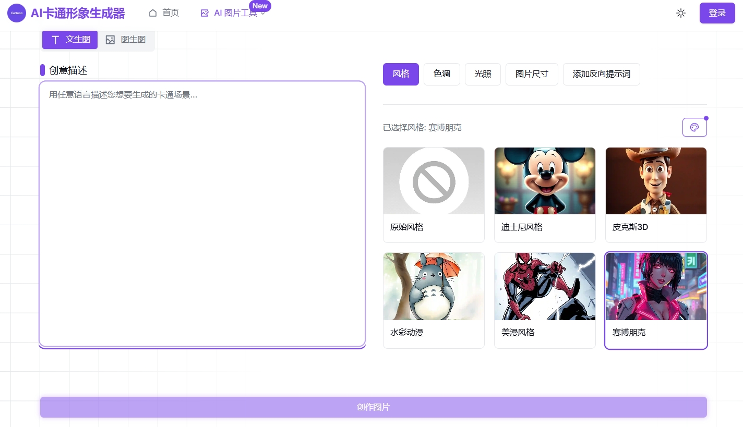Click the AI卡通形象生成器 site title

point(78,14)
